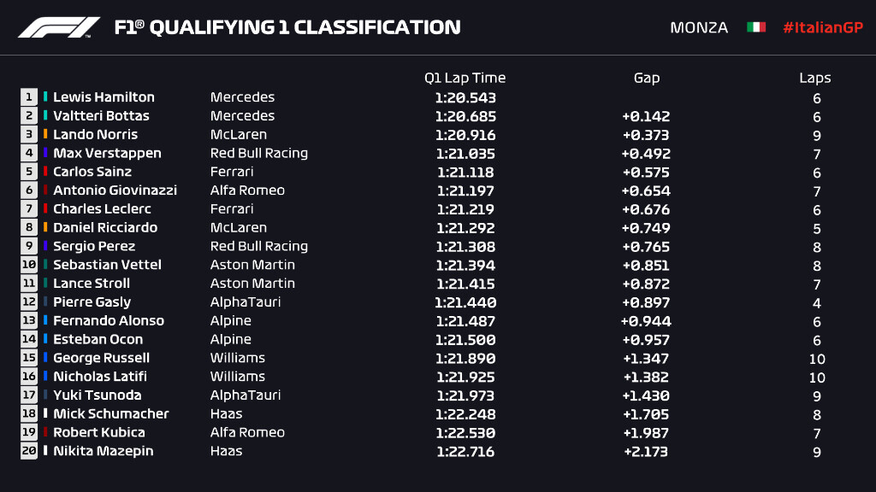The width and height of the screenshot is (876, 492).
Task: Click the Alfa Romeo team for Giovinazzi
Action: pos(247,190)
